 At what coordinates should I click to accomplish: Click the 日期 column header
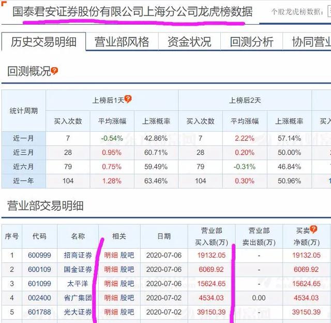[164, 236]
